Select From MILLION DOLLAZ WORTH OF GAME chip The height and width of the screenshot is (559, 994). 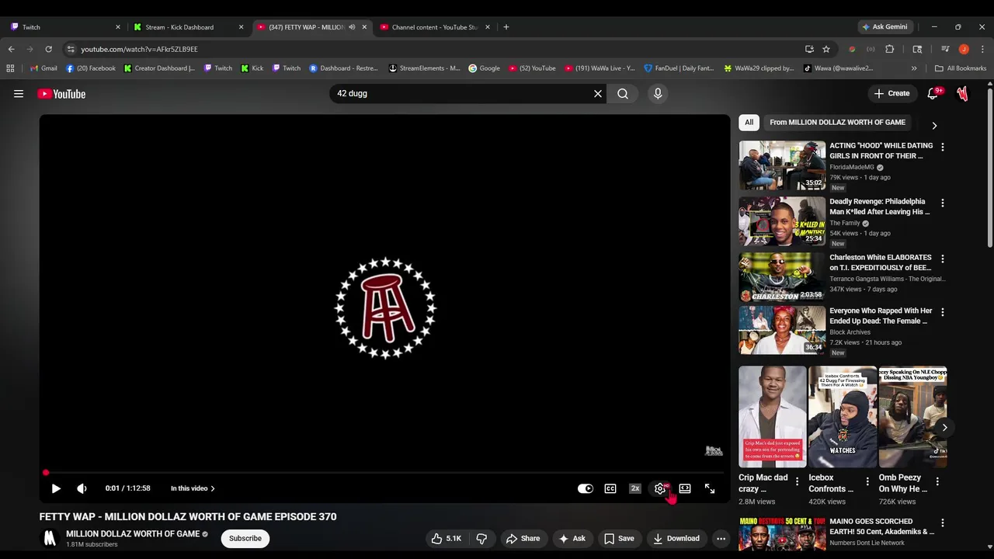pyautogui.click(x=837, y=123)
